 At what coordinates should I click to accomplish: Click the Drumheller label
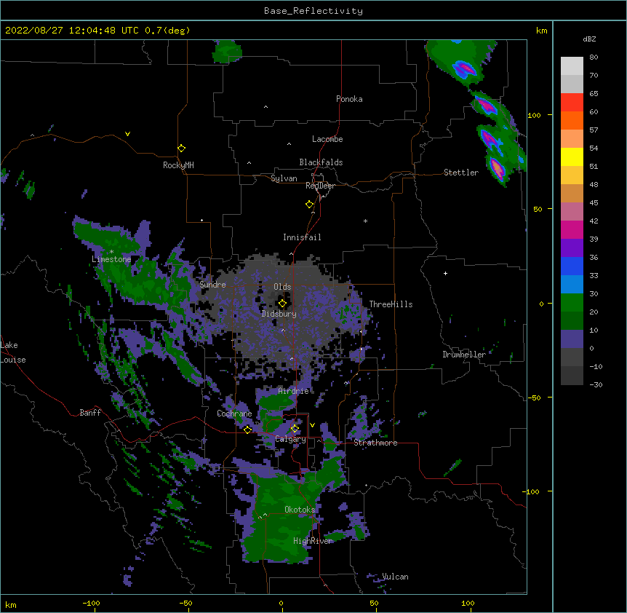tap(464, 355)
